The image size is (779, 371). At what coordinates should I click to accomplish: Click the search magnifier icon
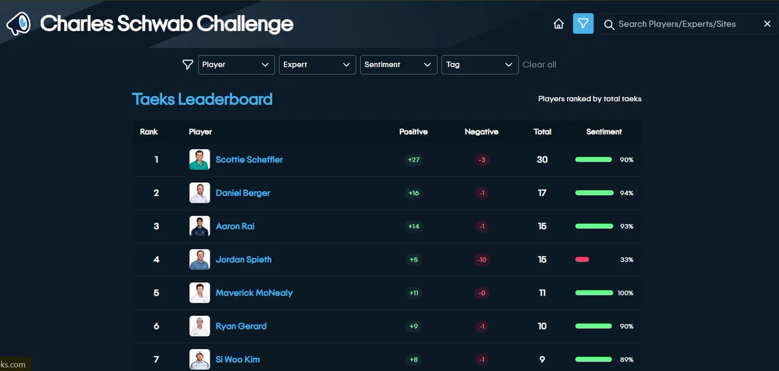point(609,25)
